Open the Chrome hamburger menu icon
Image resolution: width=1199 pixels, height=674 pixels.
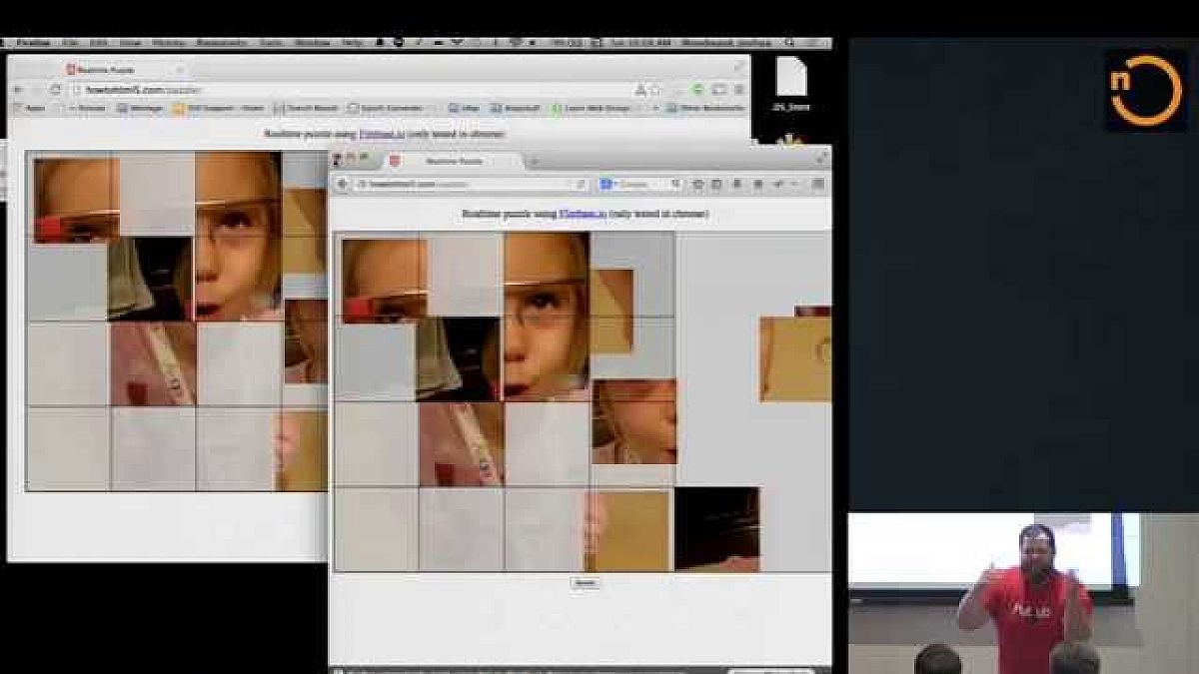(x=738, y=90)
